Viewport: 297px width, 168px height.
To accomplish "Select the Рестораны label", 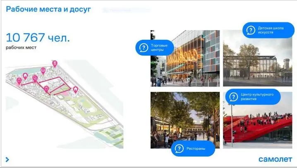I will pyautogui.click(x=194, y=148).
